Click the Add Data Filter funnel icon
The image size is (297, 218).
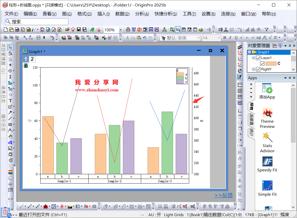point(266,30)
